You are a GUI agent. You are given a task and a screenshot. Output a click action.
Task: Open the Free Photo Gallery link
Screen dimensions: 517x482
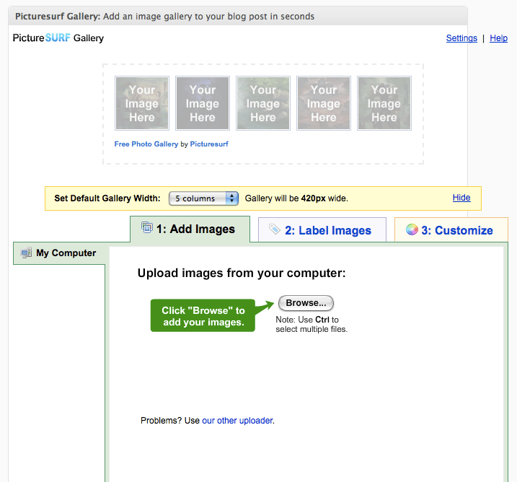click(x=146, y=144)
